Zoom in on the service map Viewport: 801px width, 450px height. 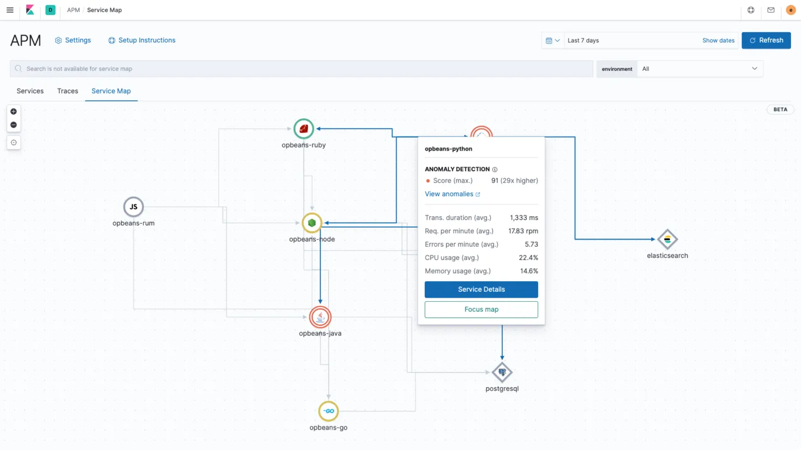pyautogui.click(x=13, y=111)
